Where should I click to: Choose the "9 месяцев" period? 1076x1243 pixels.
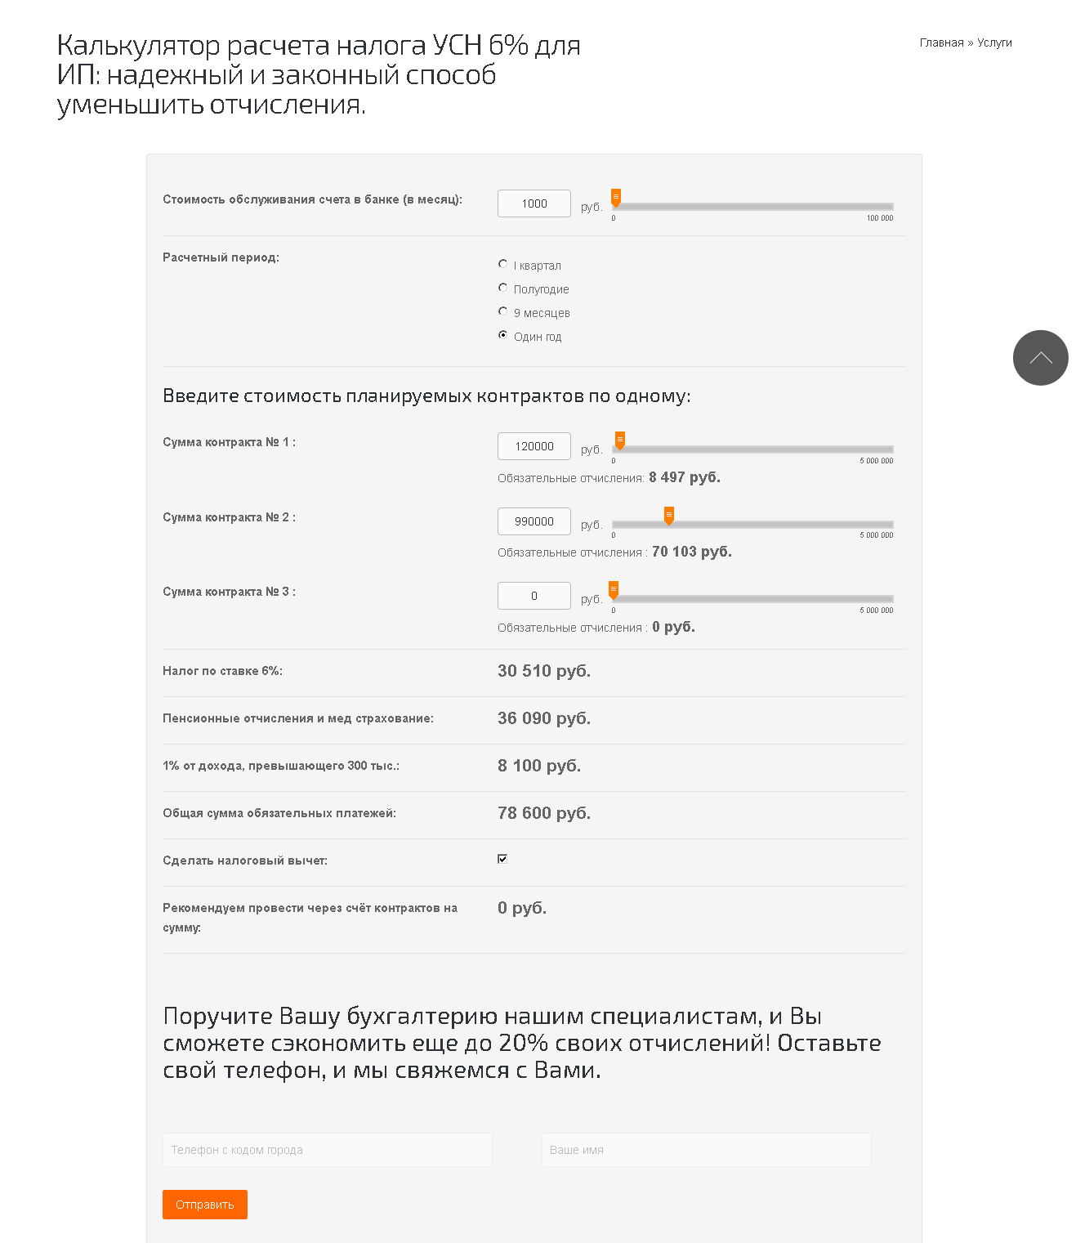(503, 311)
